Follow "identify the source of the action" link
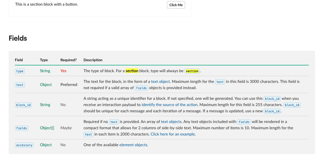Image resolution: width=332 pixels, height=160 pixels. (170, 105)
